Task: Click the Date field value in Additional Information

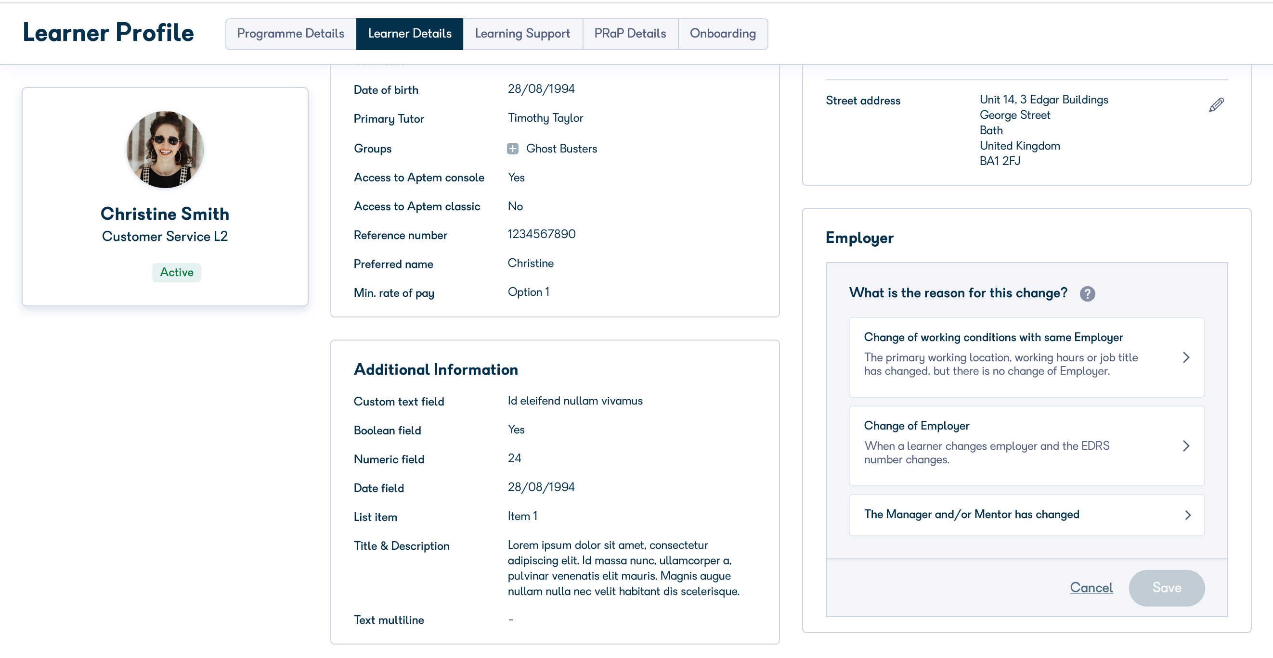Action: [541, 487]
